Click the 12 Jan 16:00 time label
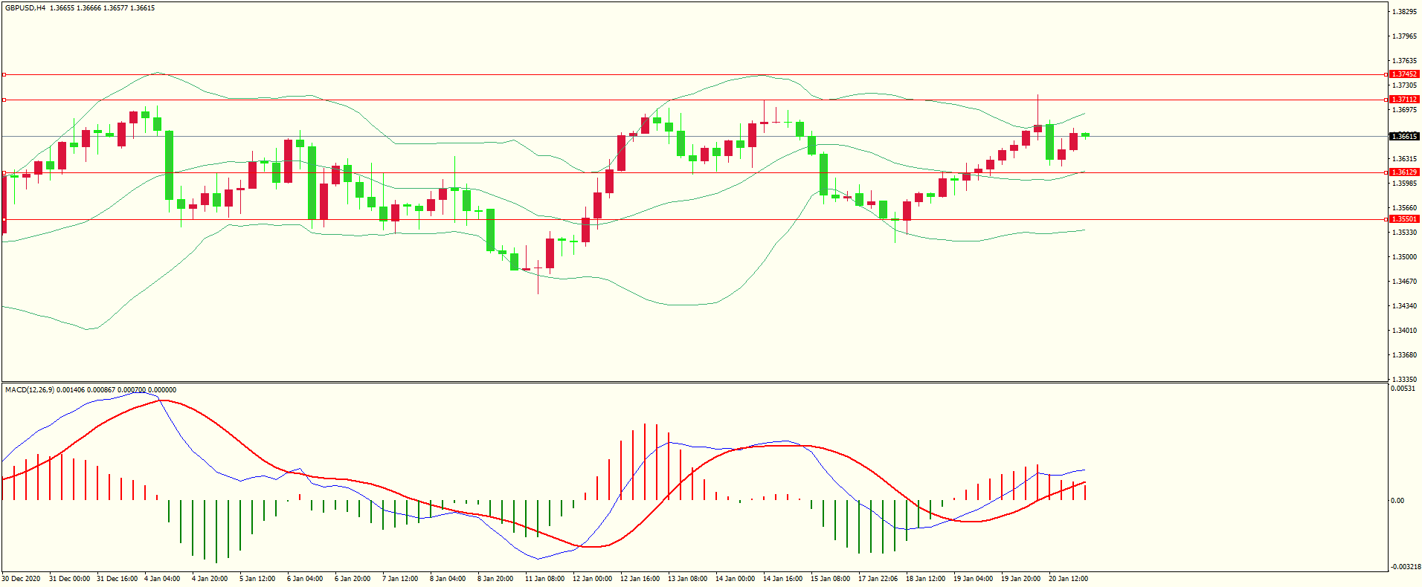The height and width of the screenshot is (587, 1422). 640,579
